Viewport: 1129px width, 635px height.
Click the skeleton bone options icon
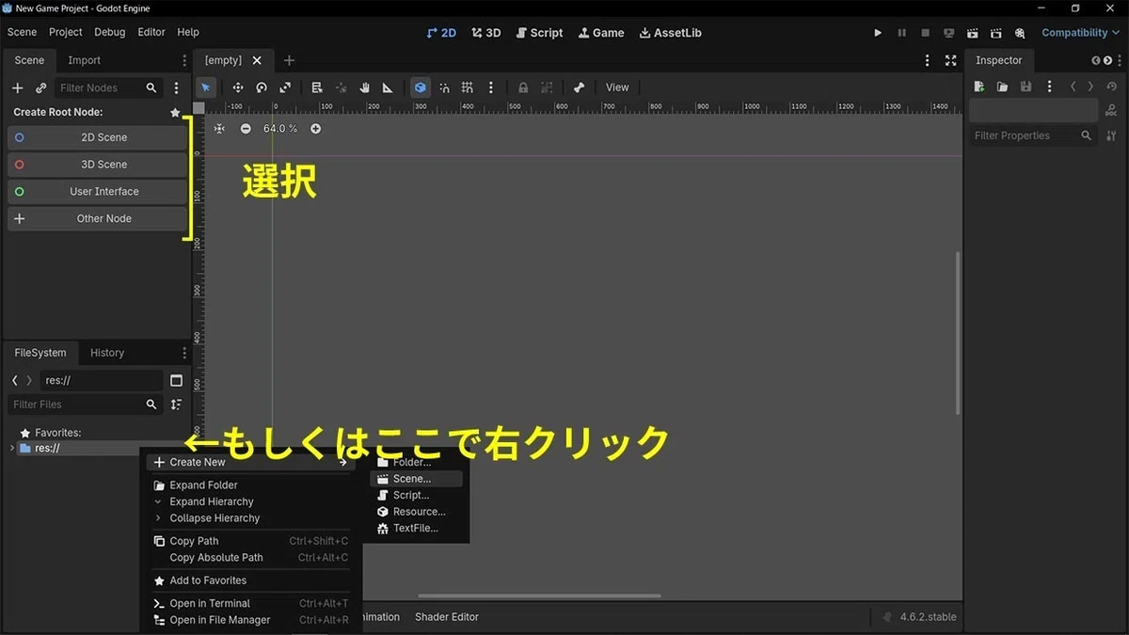point(579,87)
